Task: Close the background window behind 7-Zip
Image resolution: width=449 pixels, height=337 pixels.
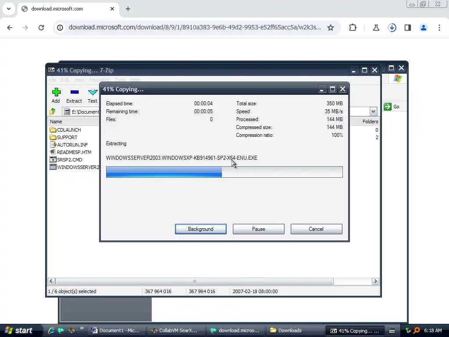Action: [x=402, y=68]
